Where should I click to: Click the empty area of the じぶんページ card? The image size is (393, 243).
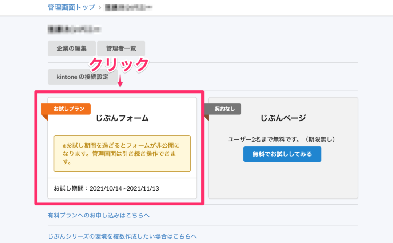point(283,180)
